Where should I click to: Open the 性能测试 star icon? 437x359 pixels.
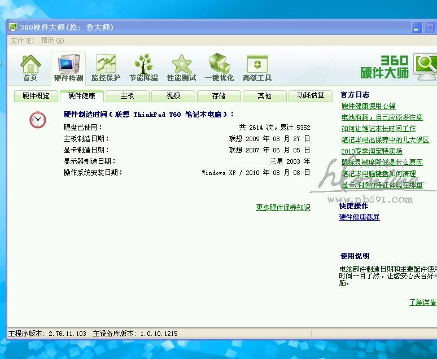coord(181,68)
